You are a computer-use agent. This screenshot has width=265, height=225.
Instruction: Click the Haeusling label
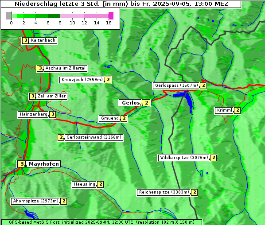[x=84, y=184]
